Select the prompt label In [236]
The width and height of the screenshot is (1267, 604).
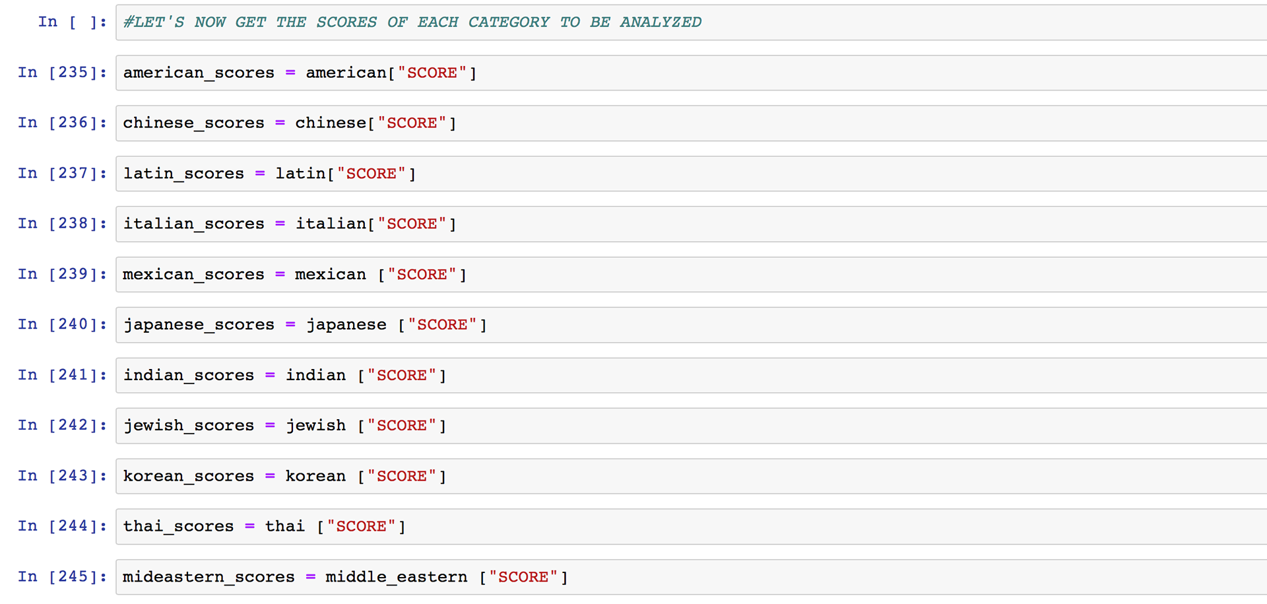tap(63, 122)
